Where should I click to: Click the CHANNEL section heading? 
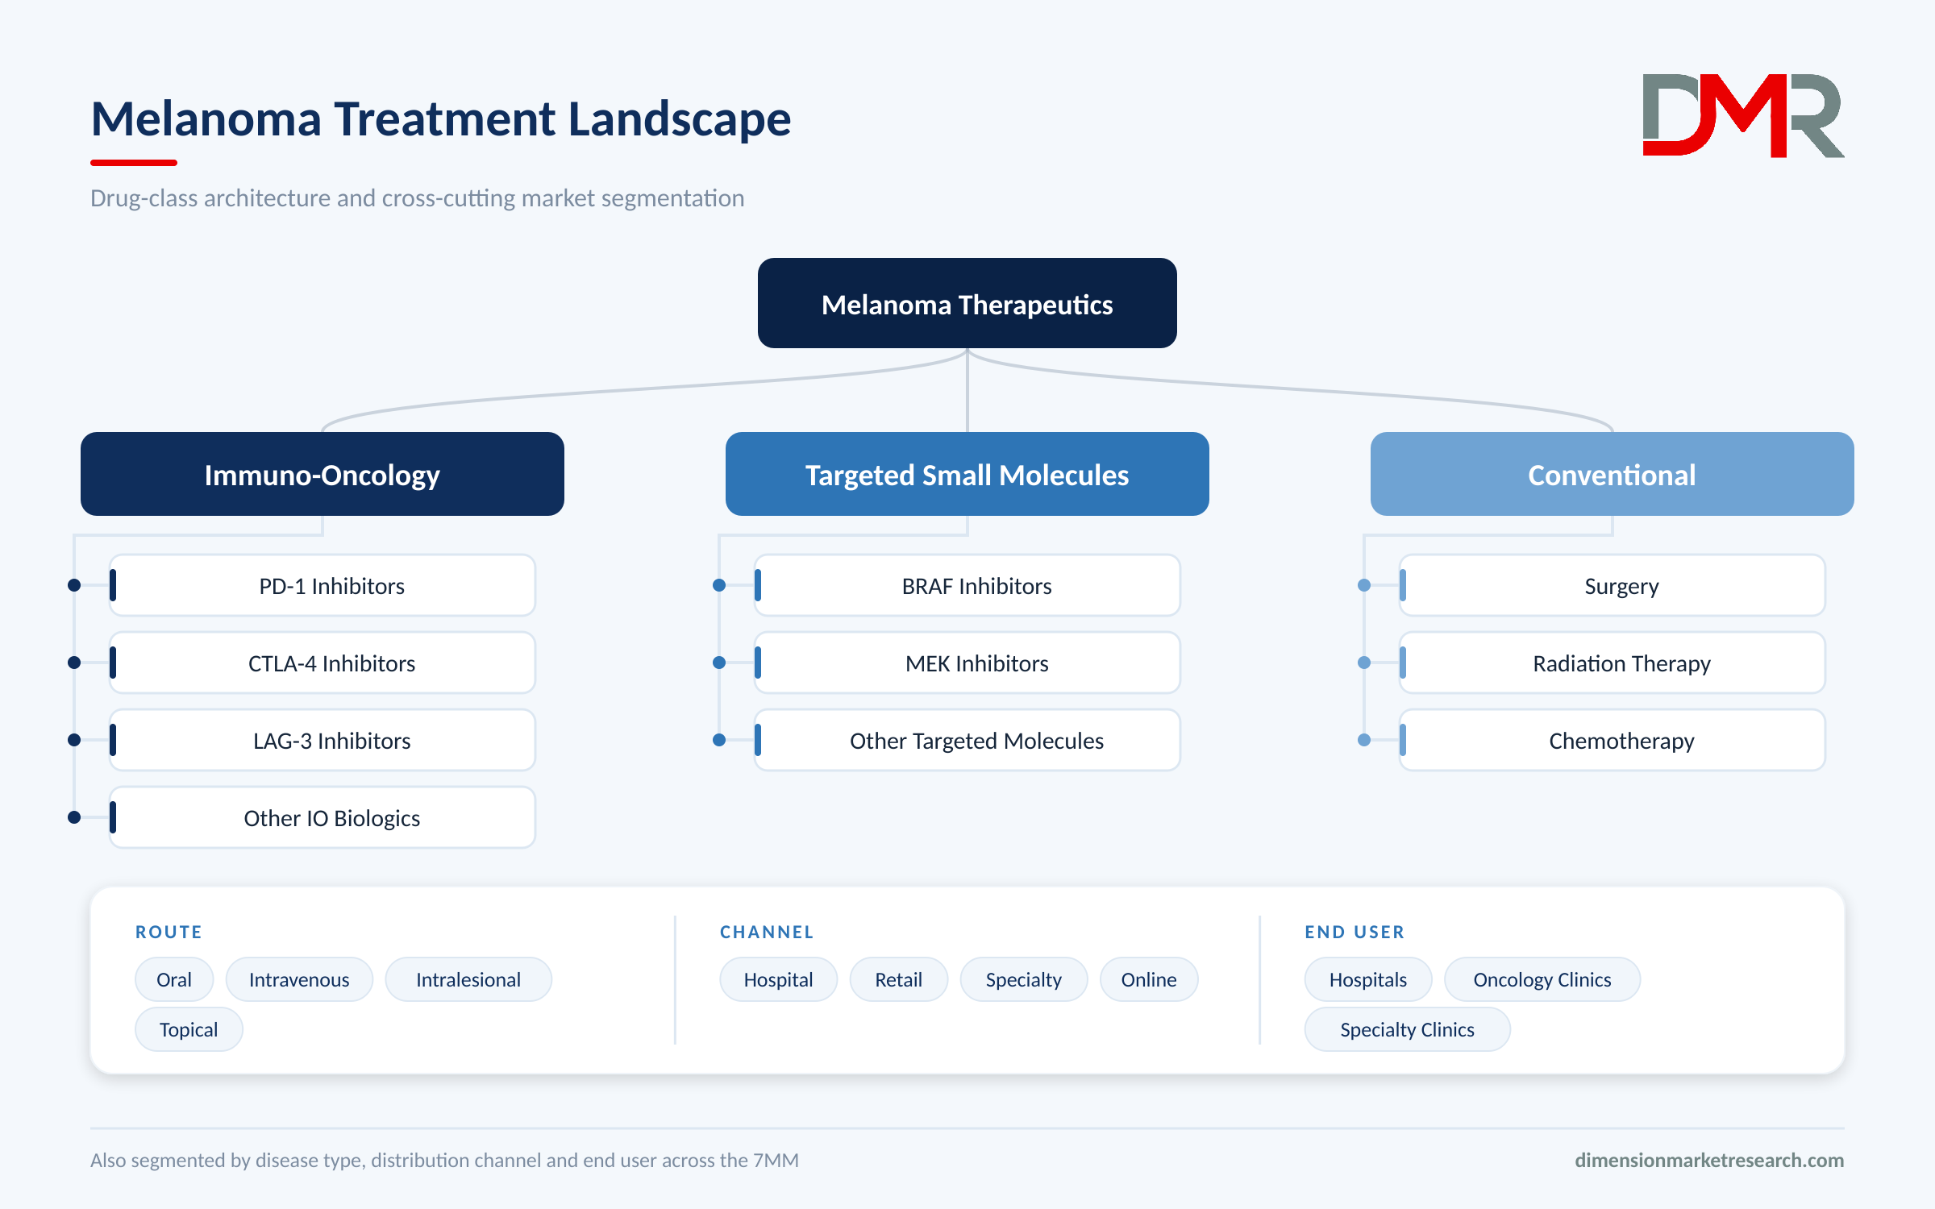pos(767,932)
